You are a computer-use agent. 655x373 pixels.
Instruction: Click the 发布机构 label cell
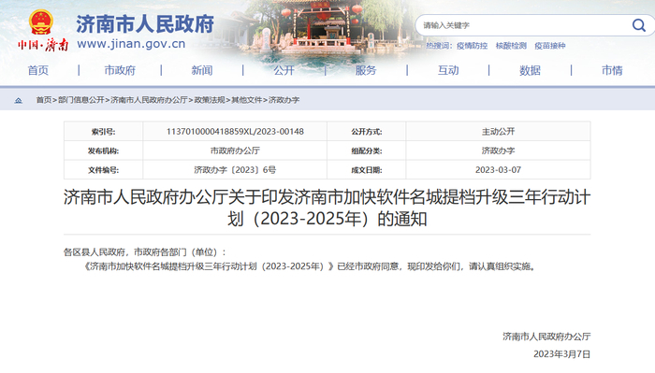(103, 151)
